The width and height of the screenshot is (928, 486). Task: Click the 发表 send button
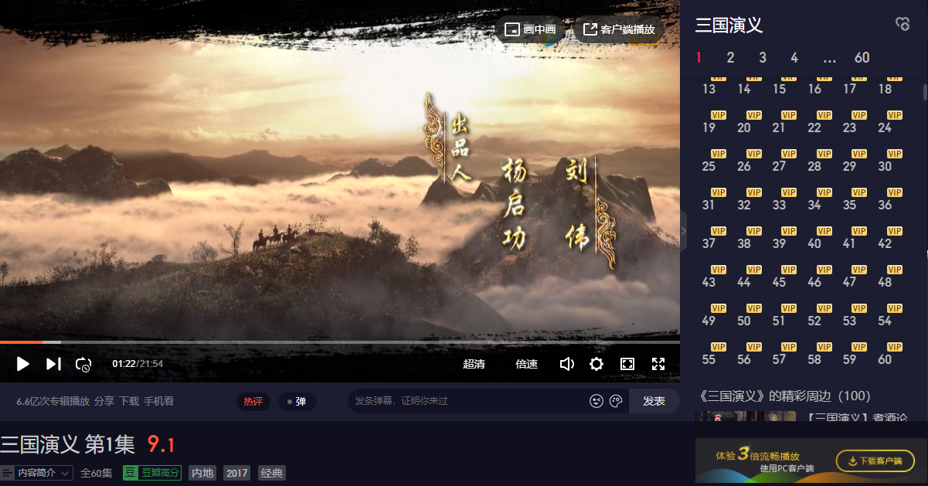pyautogui.click(x=654, y=401)
